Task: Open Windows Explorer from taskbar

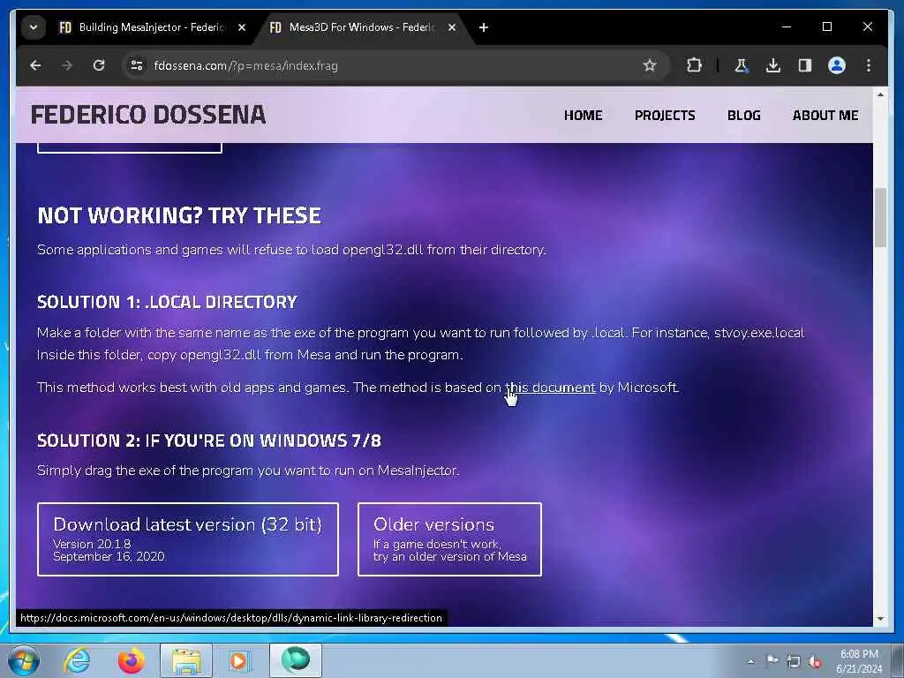Action: pos(185,660)
